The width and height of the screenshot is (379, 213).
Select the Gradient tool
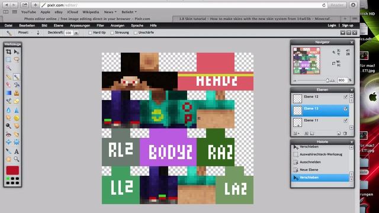8,93
